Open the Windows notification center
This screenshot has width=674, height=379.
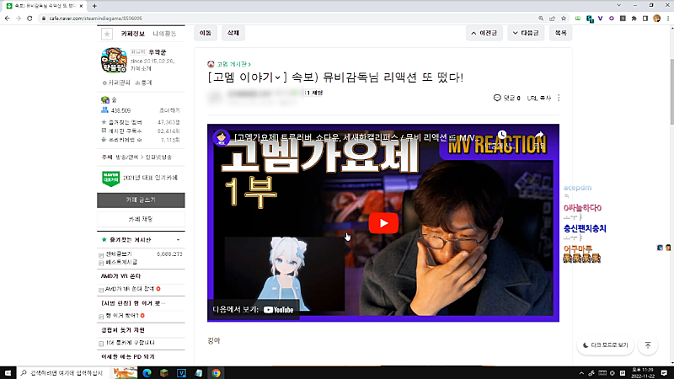click(665, 373)
